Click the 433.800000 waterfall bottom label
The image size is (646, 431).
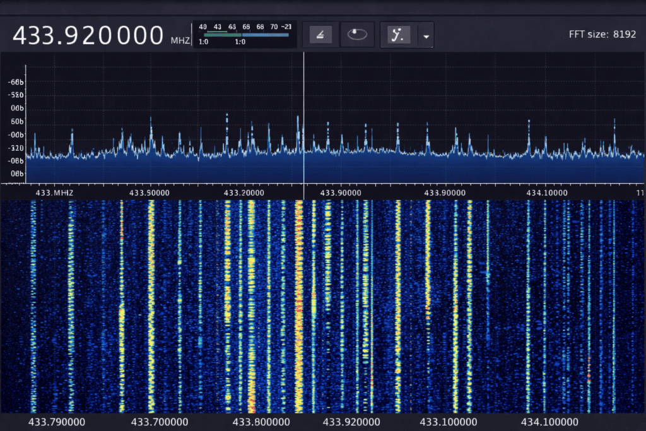click(x=261, y=422)
